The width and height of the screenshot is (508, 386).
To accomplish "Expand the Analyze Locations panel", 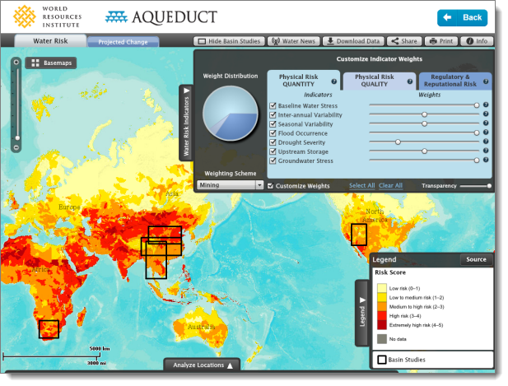I will click(x=203, y=365).
